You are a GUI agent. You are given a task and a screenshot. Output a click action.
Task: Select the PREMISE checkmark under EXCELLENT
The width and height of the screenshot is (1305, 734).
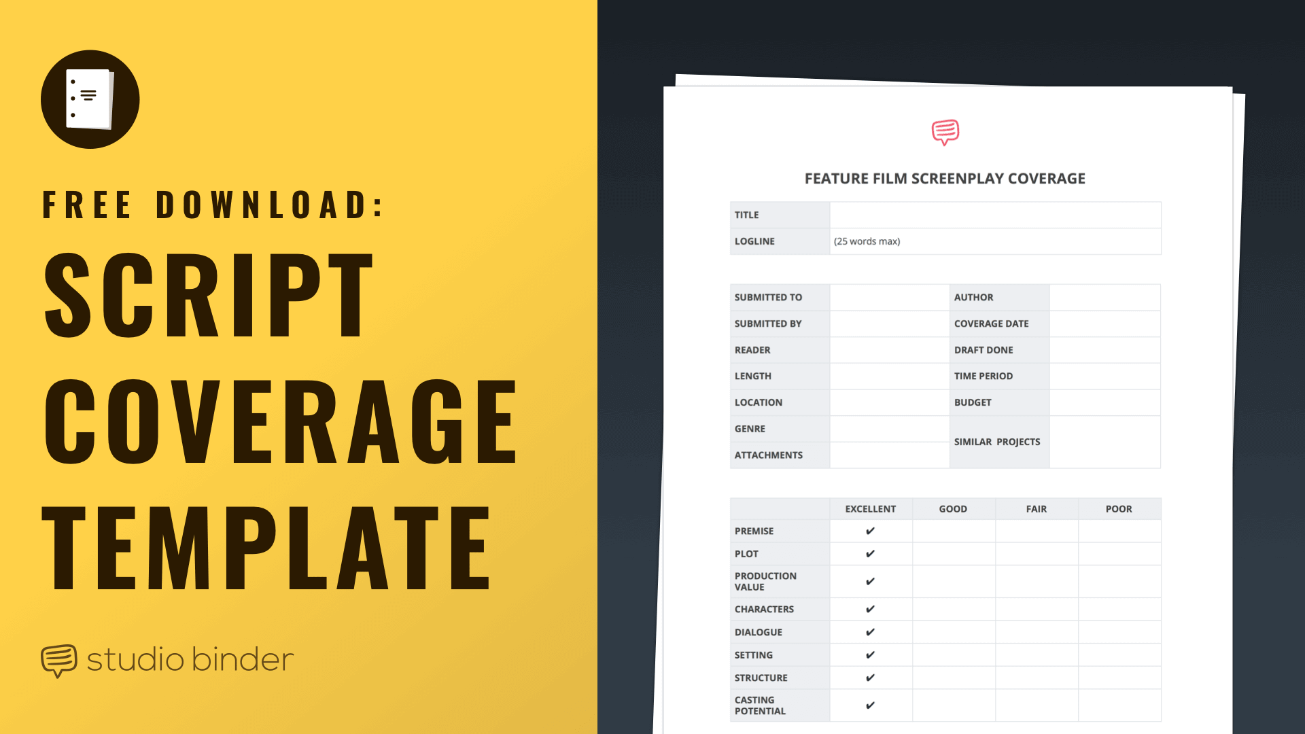tap(870, 531)
